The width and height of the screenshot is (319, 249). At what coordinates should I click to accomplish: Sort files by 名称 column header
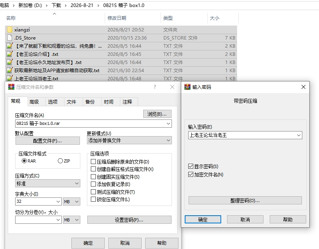[55, 18]
